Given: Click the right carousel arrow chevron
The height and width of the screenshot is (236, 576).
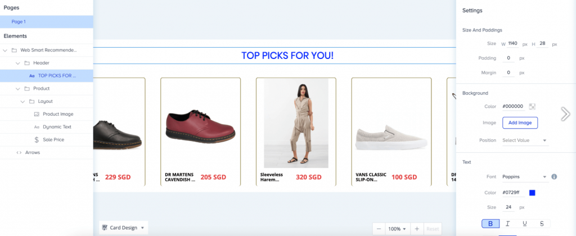Looking at the screenshot, I should [x=565, y=114].
